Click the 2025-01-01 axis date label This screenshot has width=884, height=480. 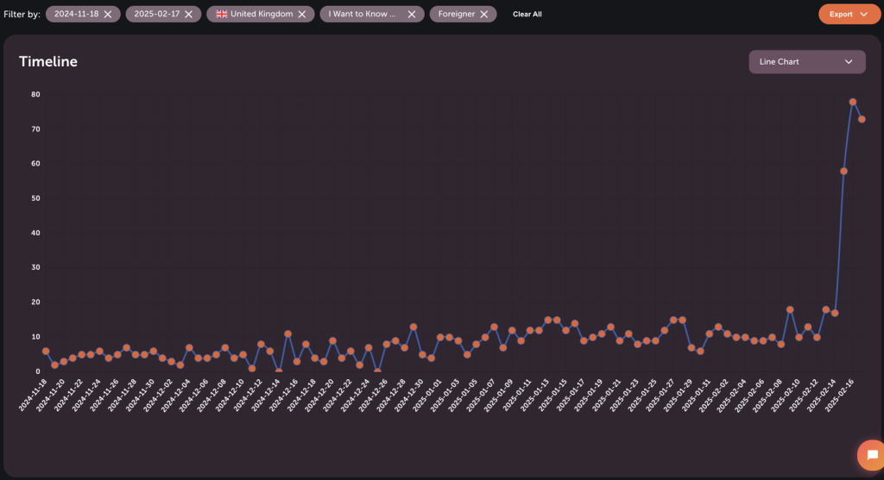426,396
